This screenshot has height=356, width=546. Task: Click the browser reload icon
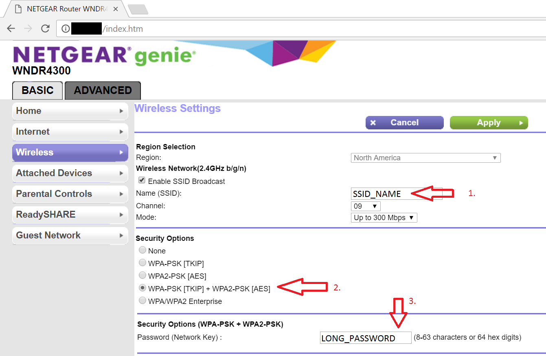pos(45,28)
